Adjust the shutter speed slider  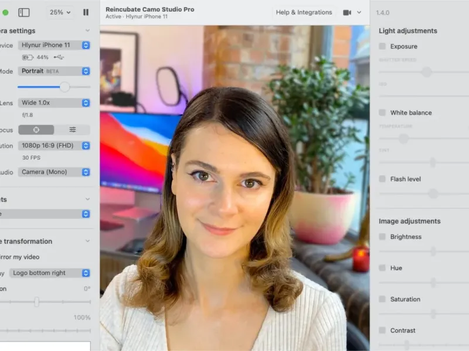pos(427,72)
